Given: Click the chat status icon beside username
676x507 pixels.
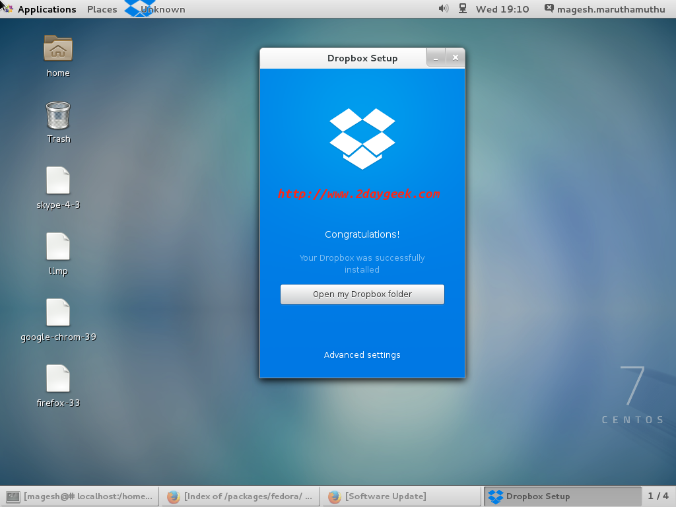Looking at the screenshot, I should (549, 9).
